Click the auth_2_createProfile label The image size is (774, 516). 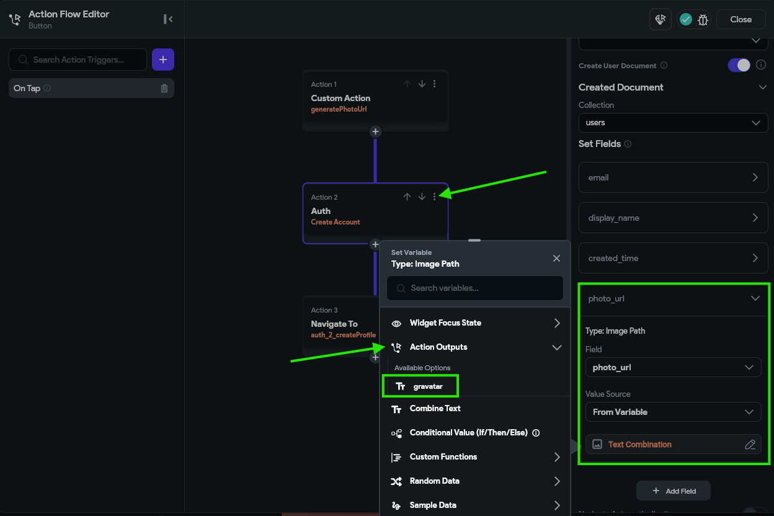click(x=343, y=335)
